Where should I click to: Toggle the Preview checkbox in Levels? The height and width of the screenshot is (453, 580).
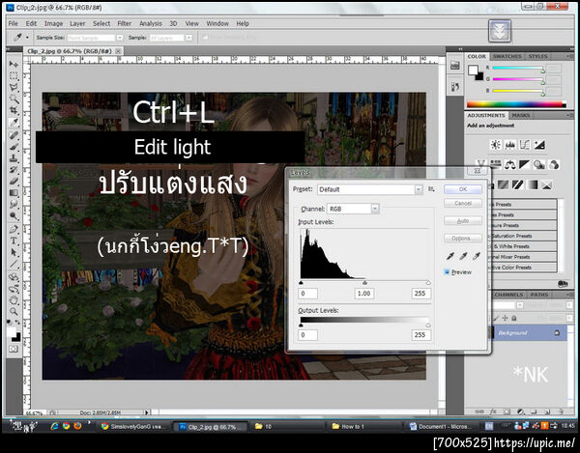447,272
